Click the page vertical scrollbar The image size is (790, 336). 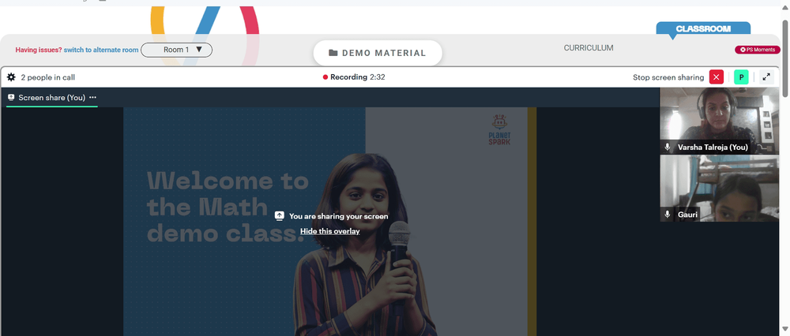(x=785, y=61)
